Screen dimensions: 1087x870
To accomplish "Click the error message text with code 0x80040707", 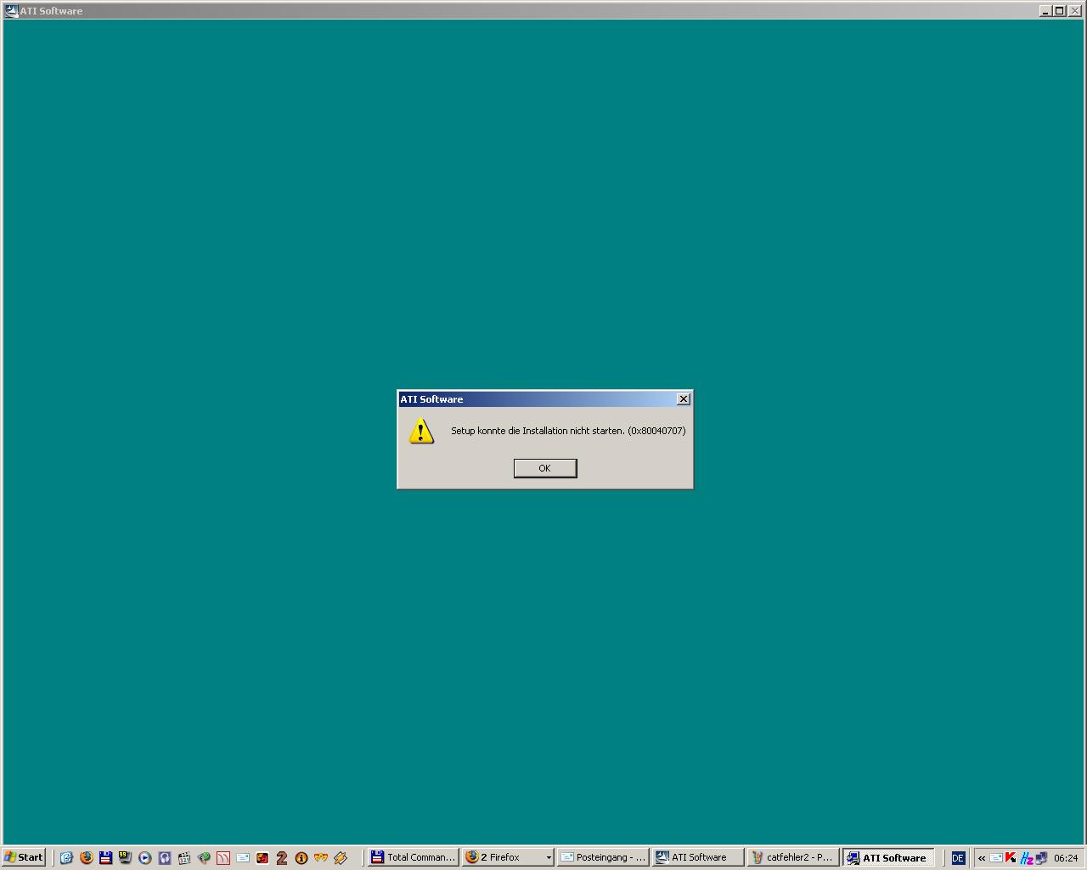I will pyautogui.click(x=568, y=431).
